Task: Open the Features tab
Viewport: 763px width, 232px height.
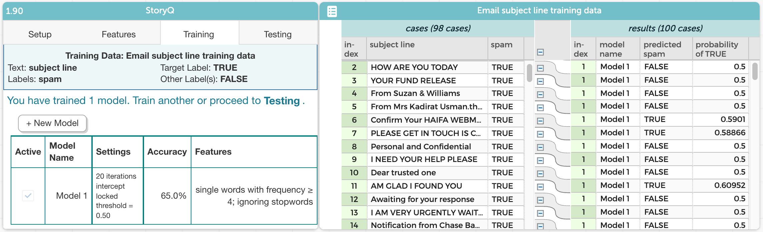Action: coord(119,34)
